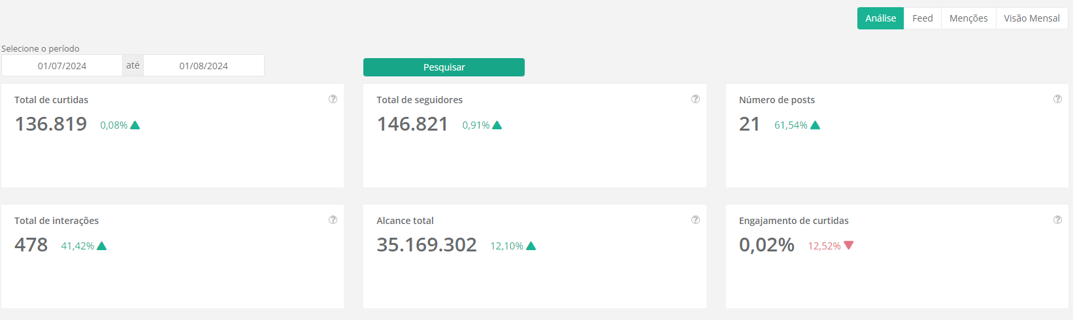
Task: Open the Feed tab
Action: tap(922, 18)
